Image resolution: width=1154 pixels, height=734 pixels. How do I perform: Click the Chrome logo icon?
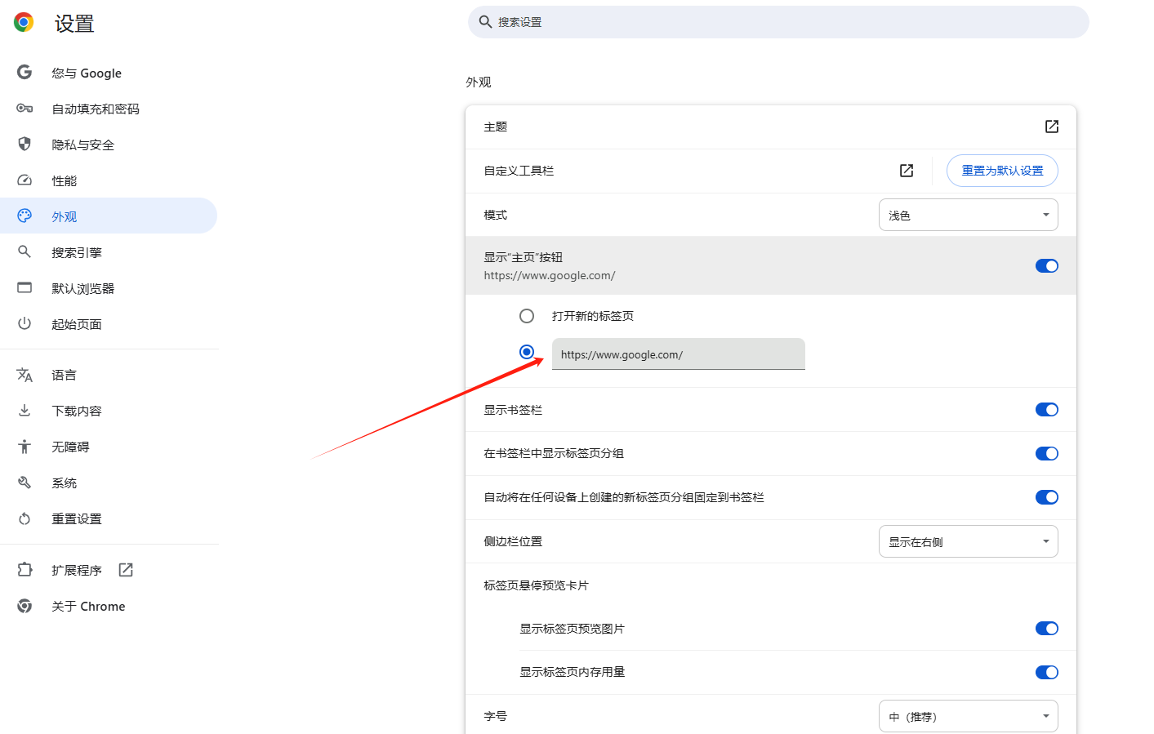(x=24, y=22)
